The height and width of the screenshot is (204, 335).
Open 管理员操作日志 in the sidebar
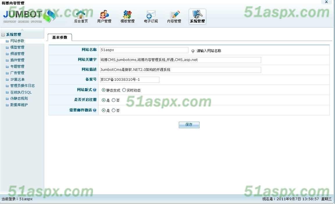point(22,85)
